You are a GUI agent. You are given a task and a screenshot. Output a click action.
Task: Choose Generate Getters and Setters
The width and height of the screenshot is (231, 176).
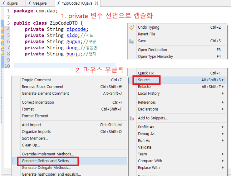[x=47, y=161]
